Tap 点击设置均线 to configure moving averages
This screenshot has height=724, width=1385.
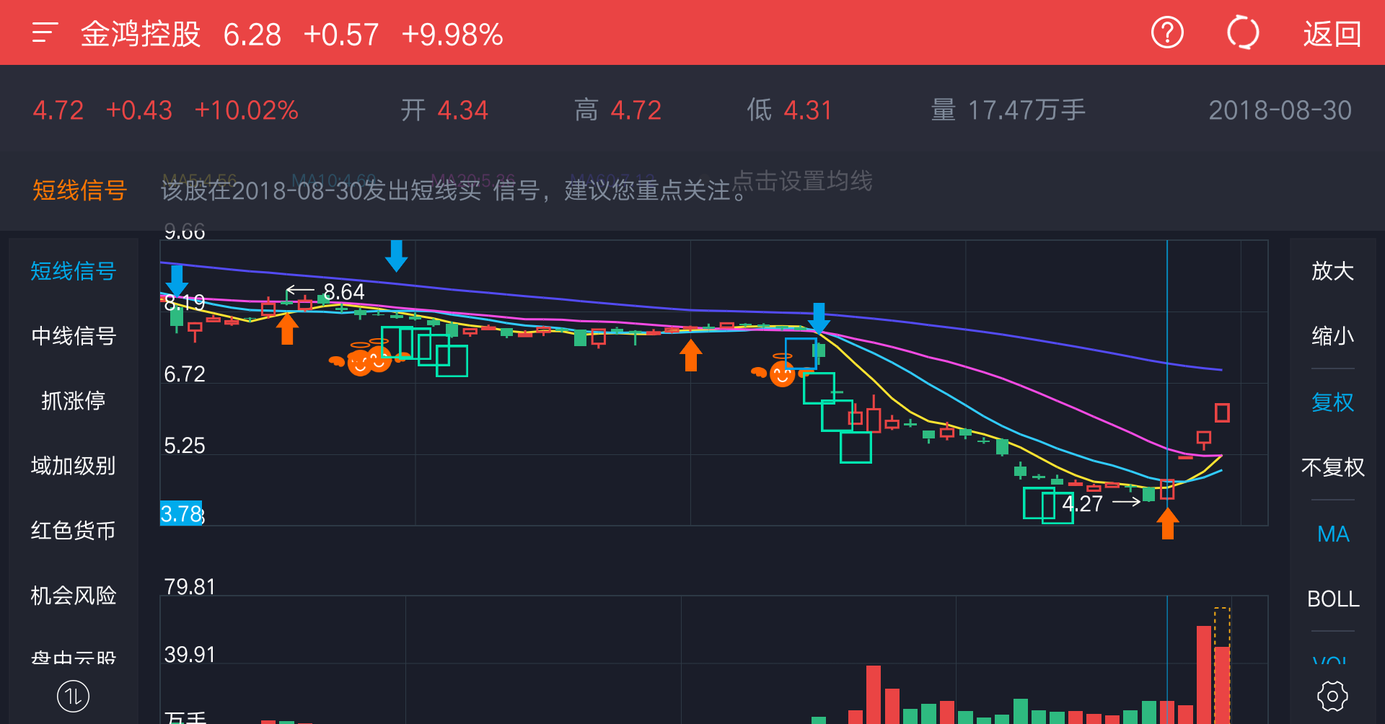pyautogui.click(x=803, y=181)
